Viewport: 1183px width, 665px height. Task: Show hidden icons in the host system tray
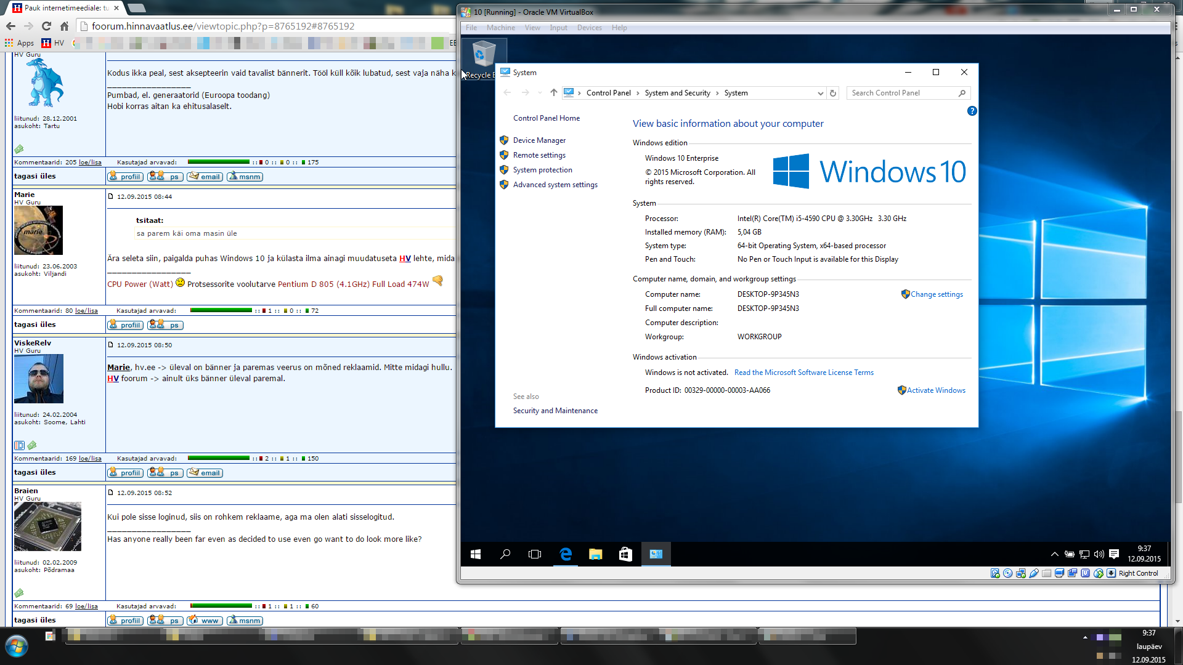pos(1085,637)
